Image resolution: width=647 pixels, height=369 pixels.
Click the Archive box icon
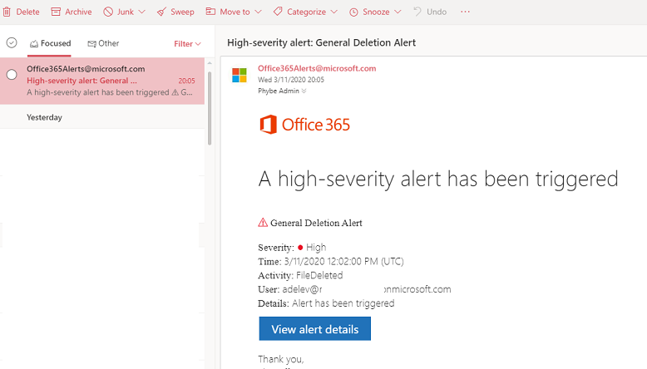(56, 12)
